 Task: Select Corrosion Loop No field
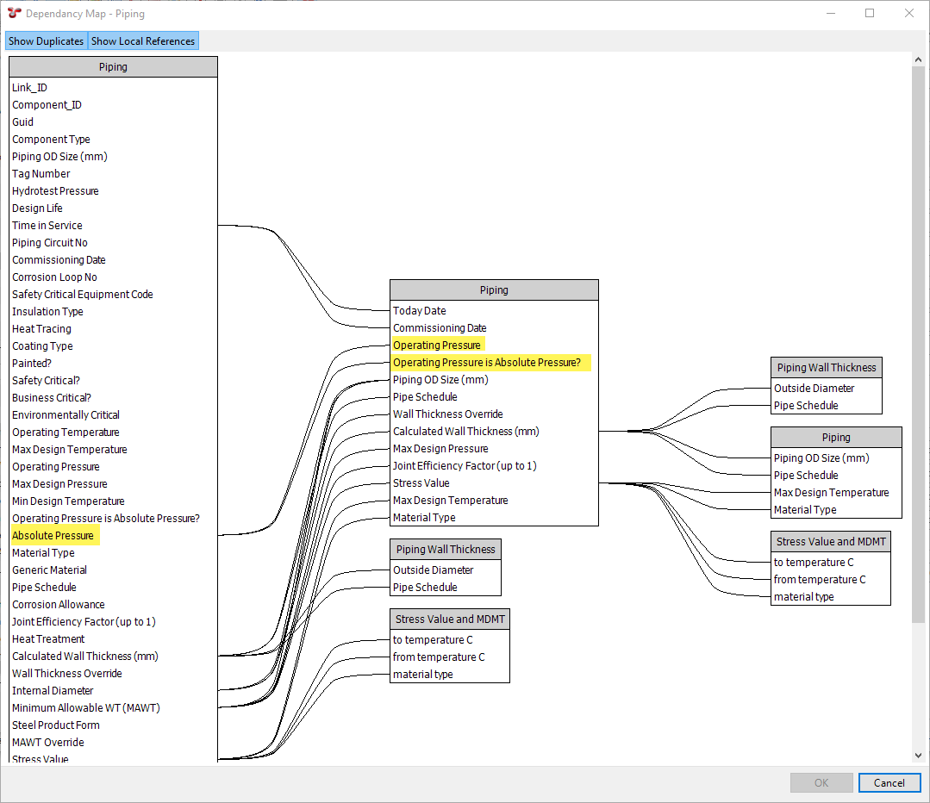pyautogui.click(x=54, y=277)
